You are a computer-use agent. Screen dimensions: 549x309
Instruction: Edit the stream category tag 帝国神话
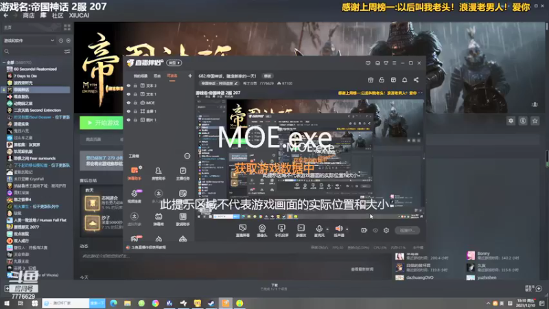click(x=219, y=83)
